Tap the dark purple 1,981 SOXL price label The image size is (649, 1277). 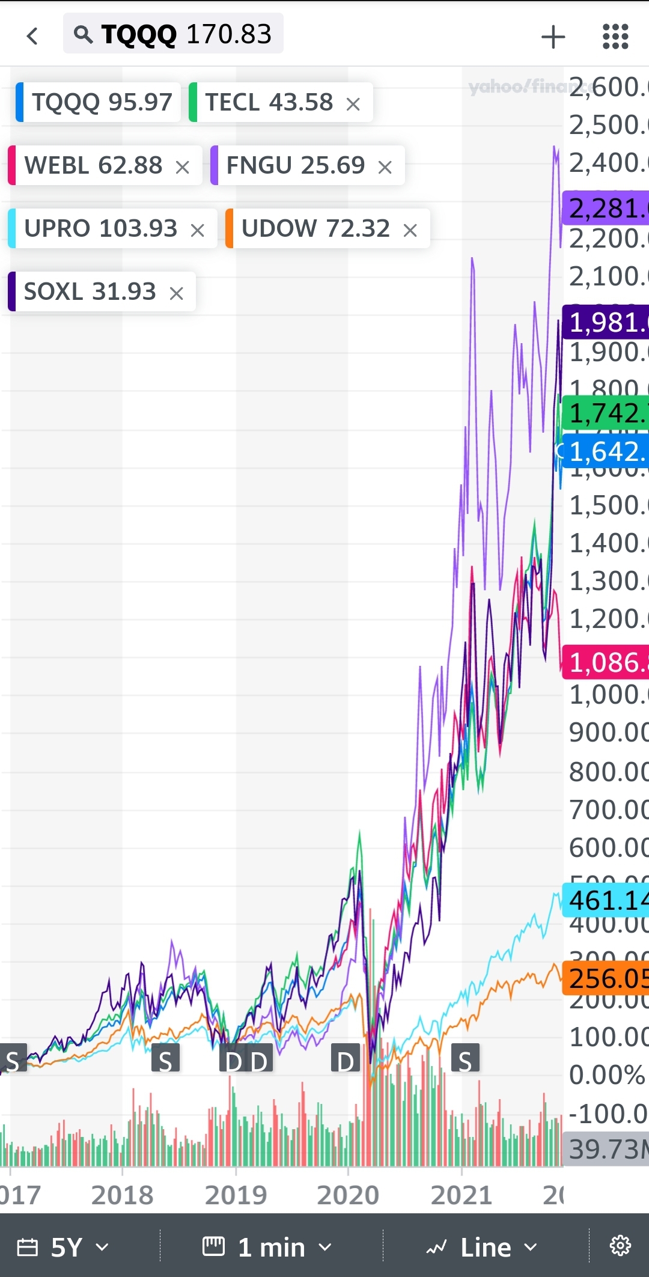(x=606, y=322)
